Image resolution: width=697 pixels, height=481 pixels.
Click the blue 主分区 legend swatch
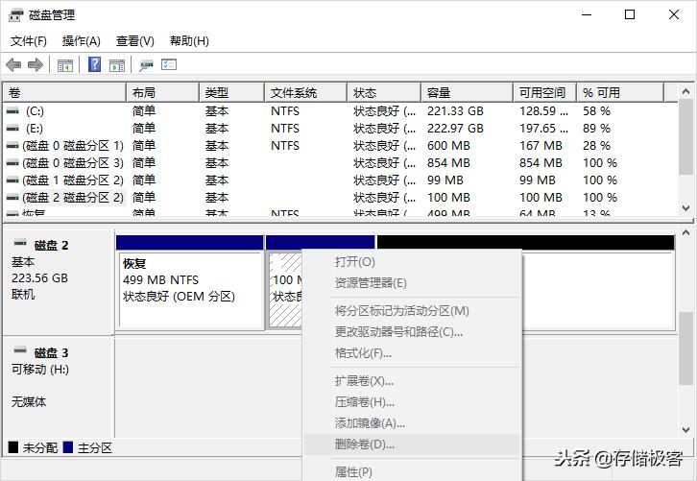tap(67, 447)
